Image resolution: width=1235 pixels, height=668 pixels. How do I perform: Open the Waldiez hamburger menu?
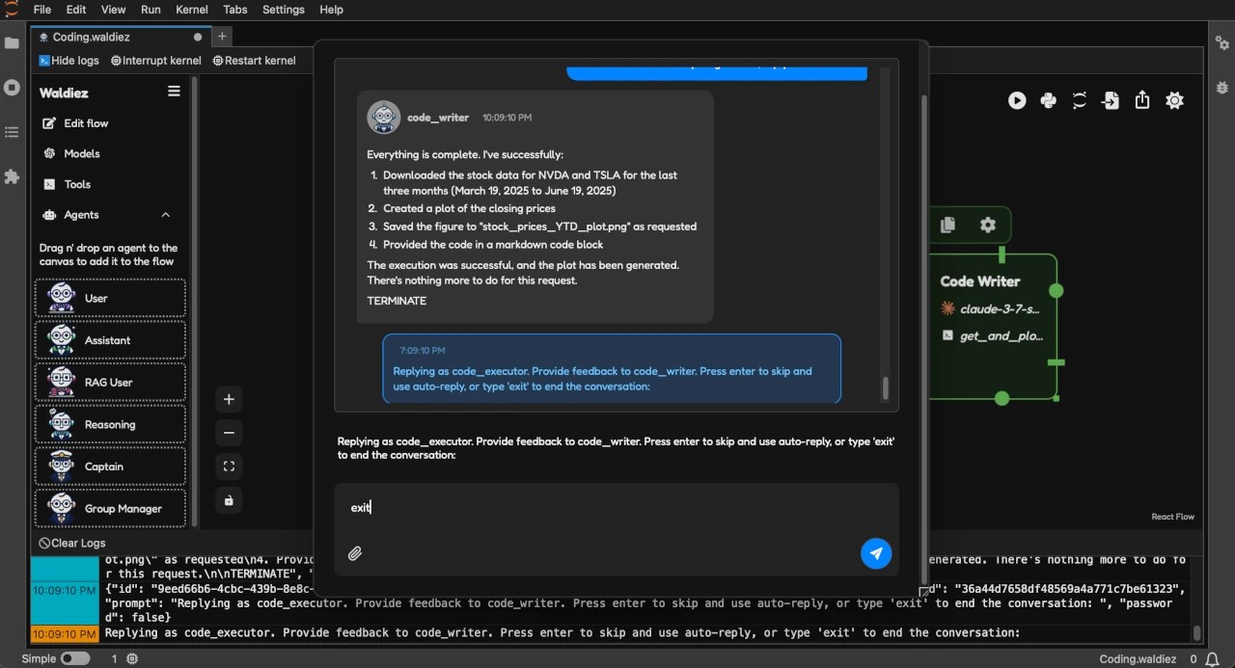pos(174,91)
